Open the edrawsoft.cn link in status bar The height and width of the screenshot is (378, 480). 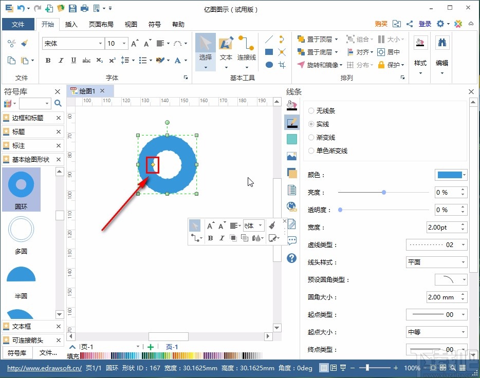[44, 368]
